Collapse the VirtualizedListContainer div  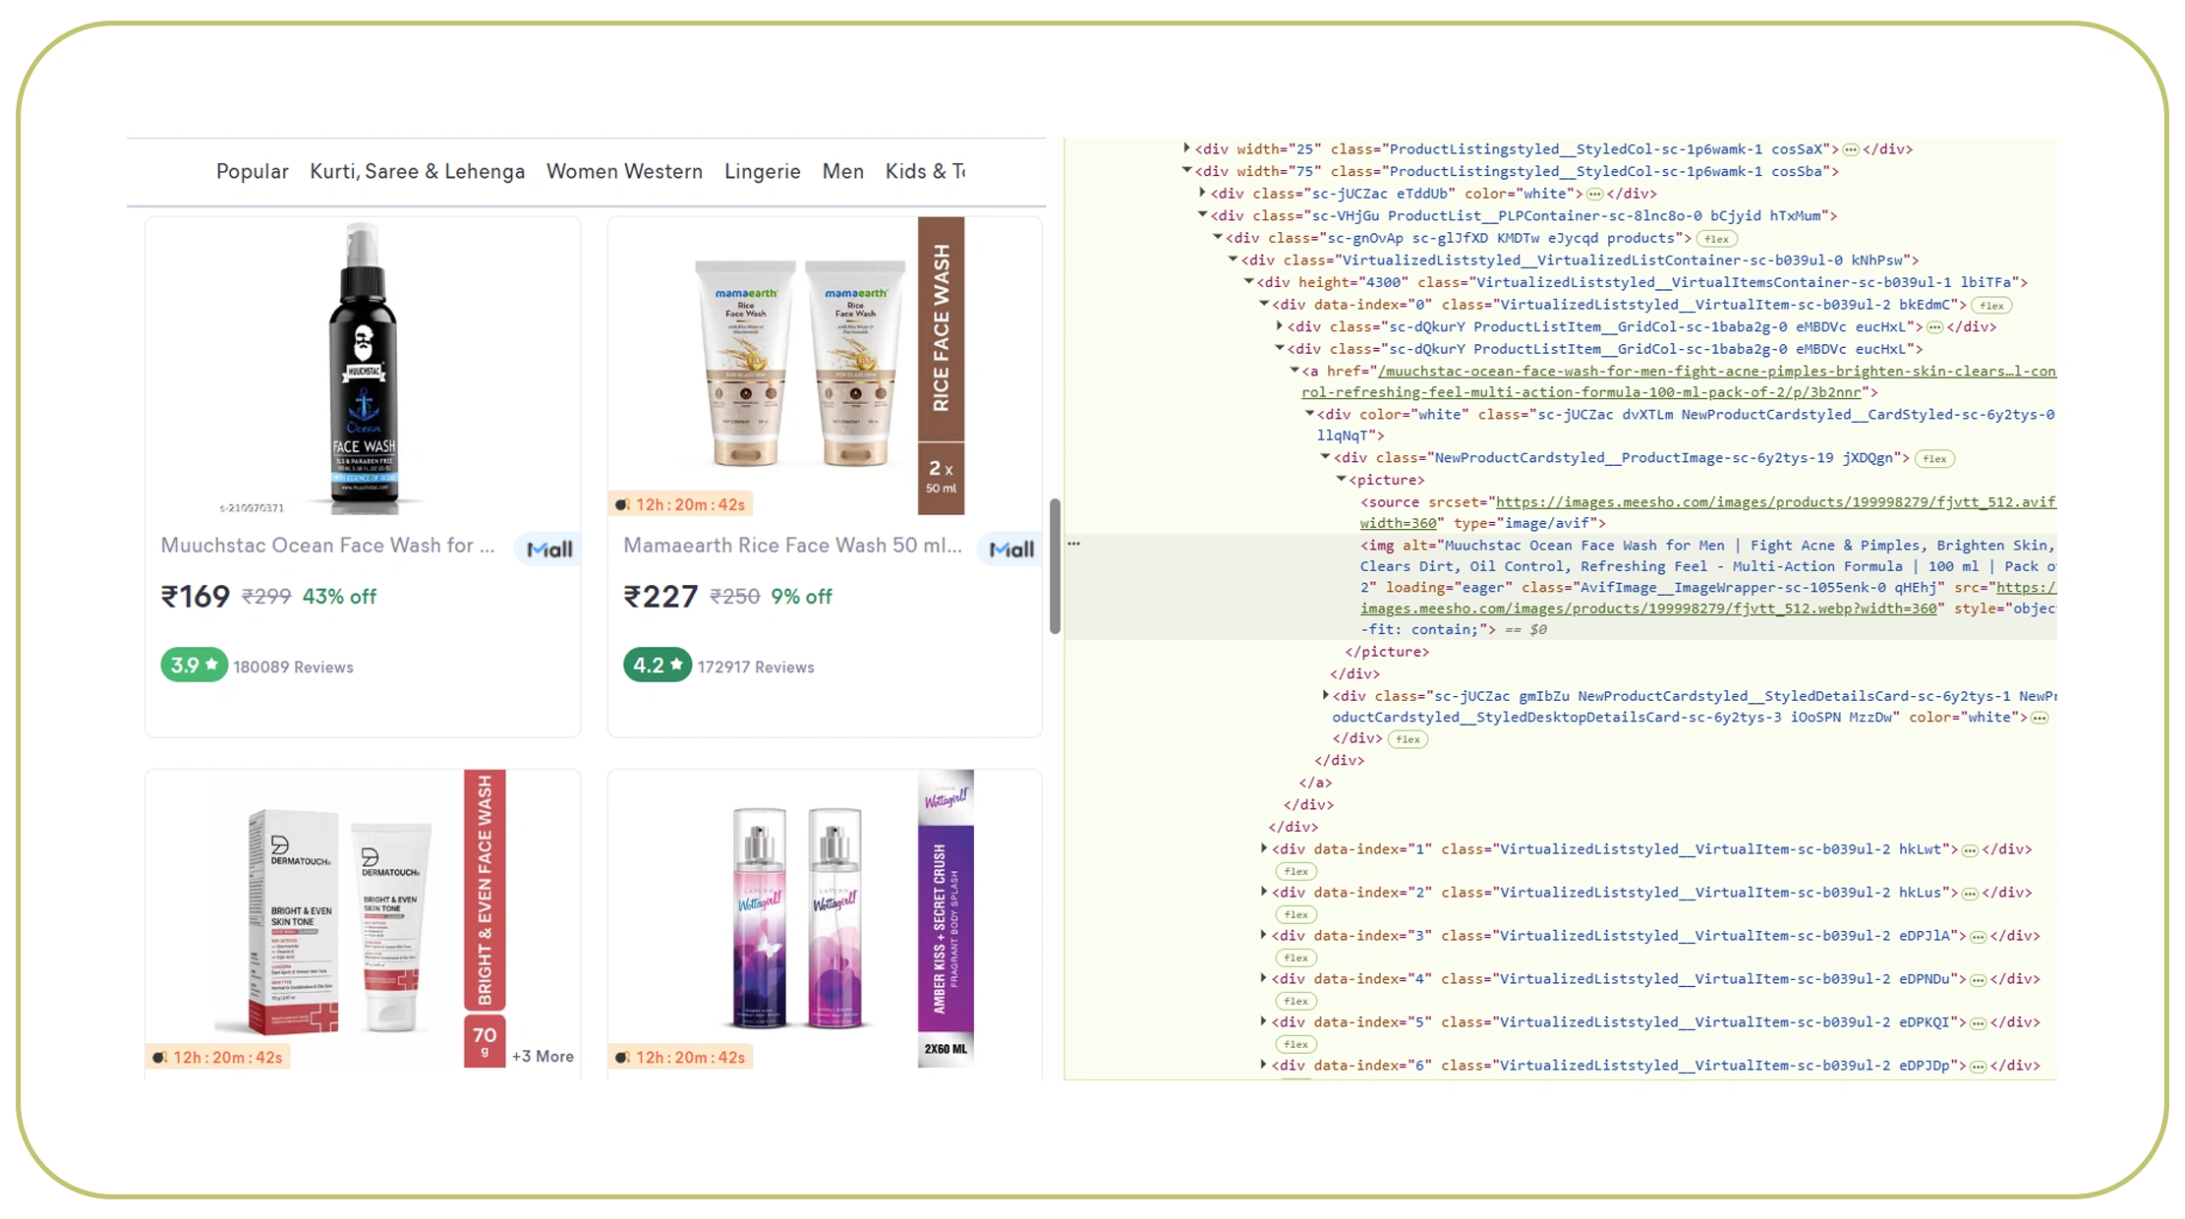click(x=1233, y=260)
